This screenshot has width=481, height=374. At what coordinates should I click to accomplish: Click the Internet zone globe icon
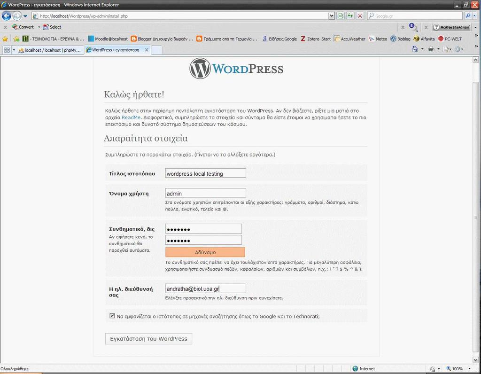355,369
